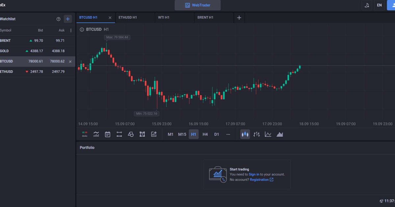Follow the Sign in link
This screenshot has width=395, height=207.
tap(254, 174)
